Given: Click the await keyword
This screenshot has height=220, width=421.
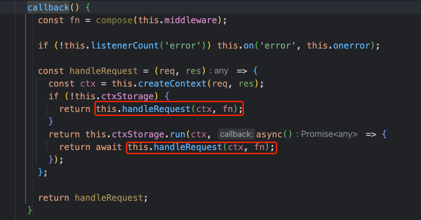Looking at the screenshot, I should point(109,147).
